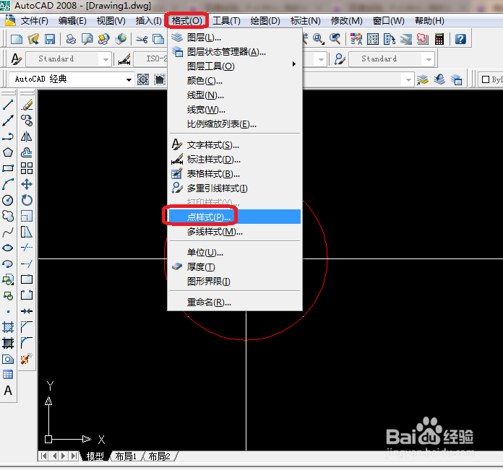Click the Save icon in standard toolbar
The width and height of the screenshot is (503, 470).
50,39
